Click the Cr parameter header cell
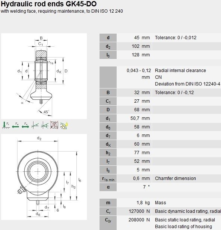The height and width of the screenshot is (230, 221). coord(108,211)
